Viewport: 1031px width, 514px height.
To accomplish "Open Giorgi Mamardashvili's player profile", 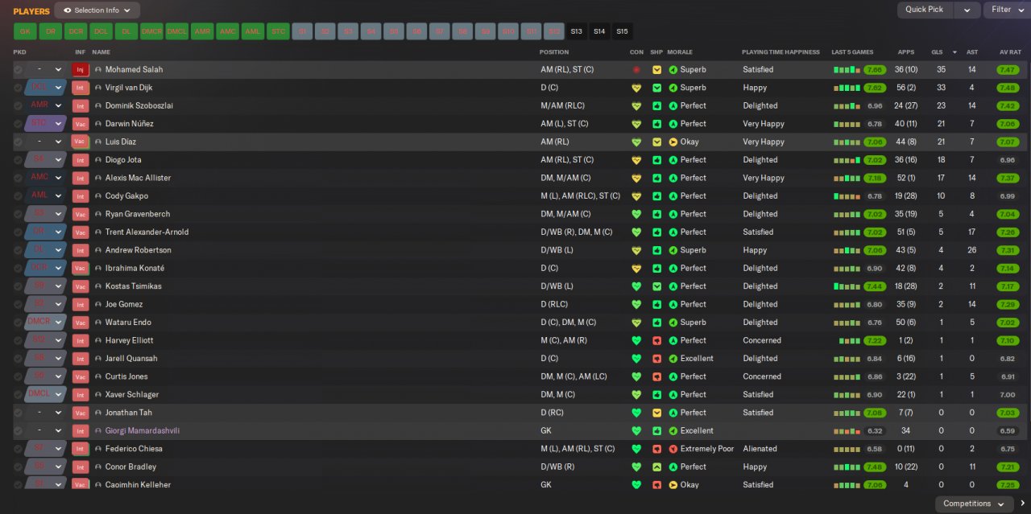I will [x=143, y=430].
